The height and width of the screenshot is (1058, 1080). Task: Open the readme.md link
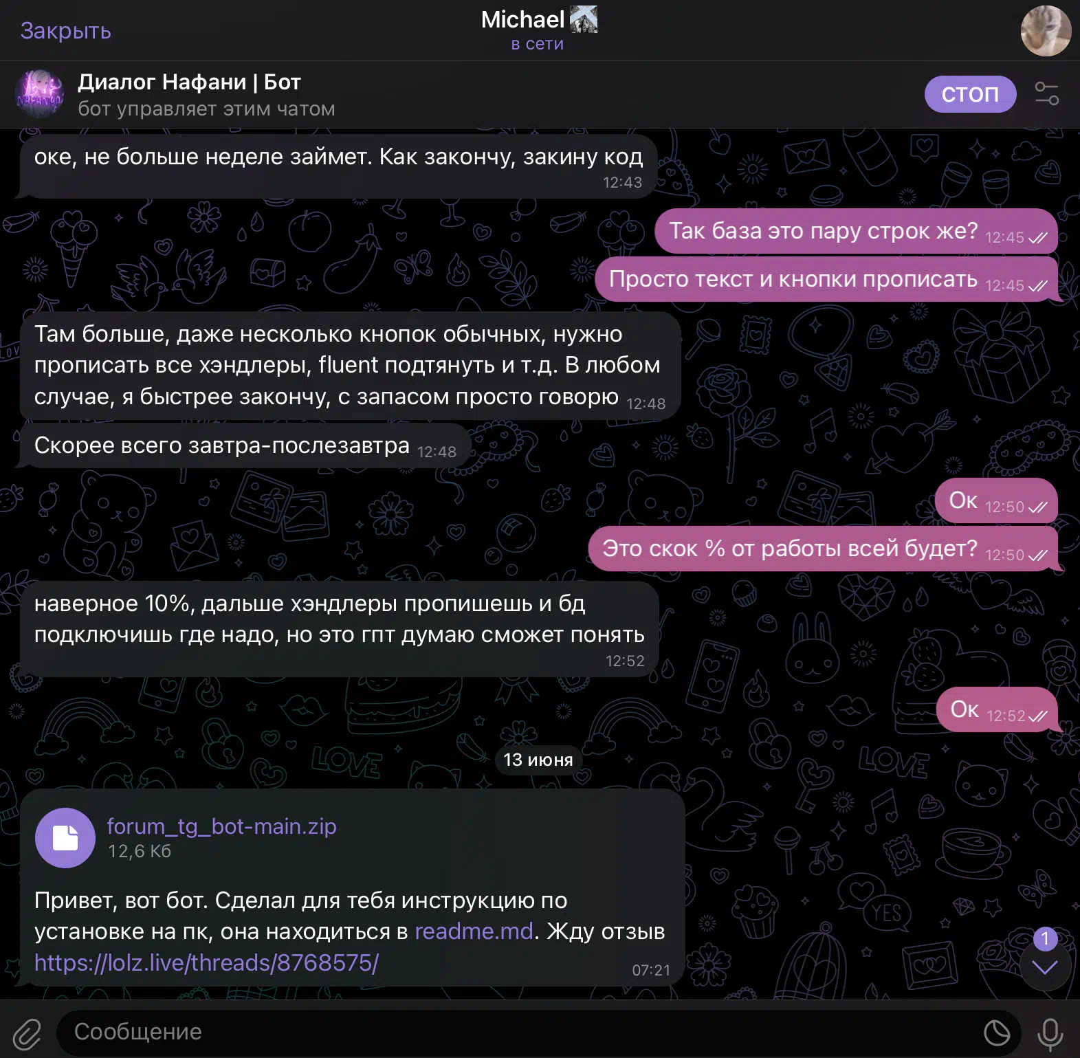pos(474,931)
